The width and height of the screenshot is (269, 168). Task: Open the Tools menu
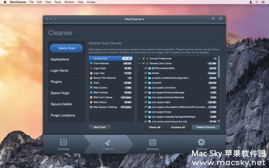pyautogui.click(x=58, y=2)
